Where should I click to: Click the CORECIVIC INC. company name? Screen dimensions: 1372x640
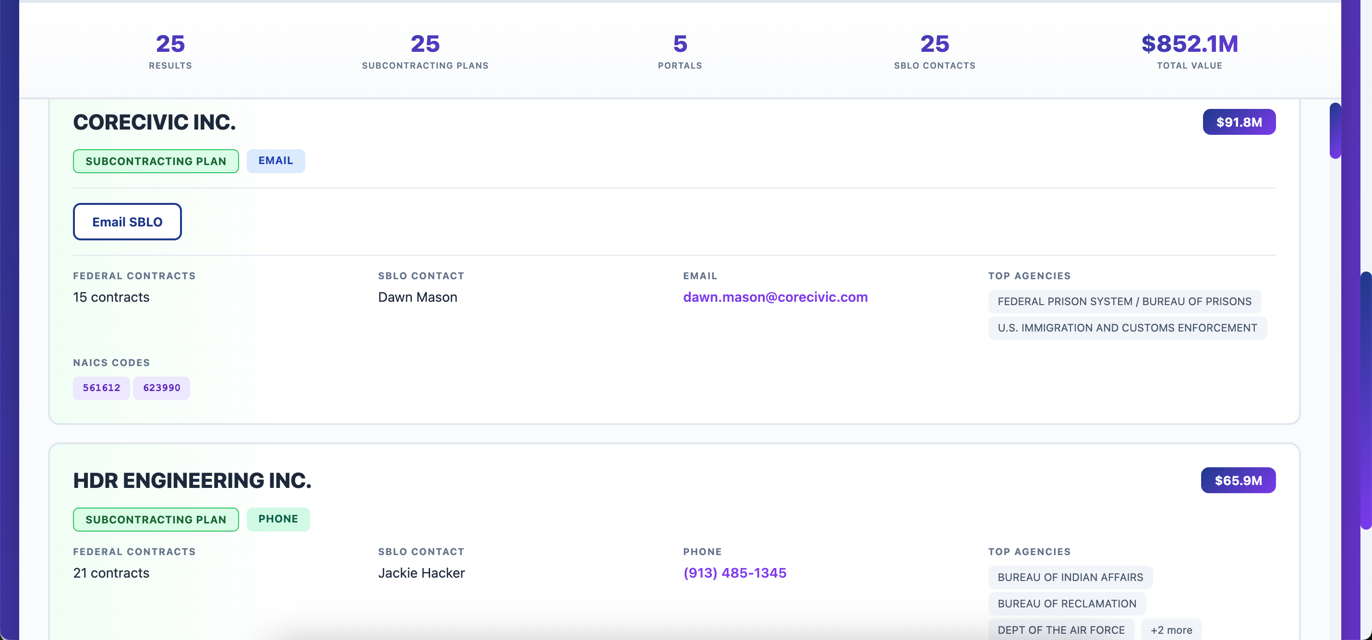click(x=154, y=122)
